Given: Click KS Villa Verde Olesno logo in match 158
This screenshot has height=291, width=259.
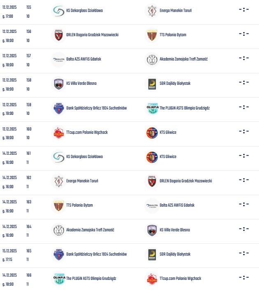Looking at the screenshot, I should (59, 84).
